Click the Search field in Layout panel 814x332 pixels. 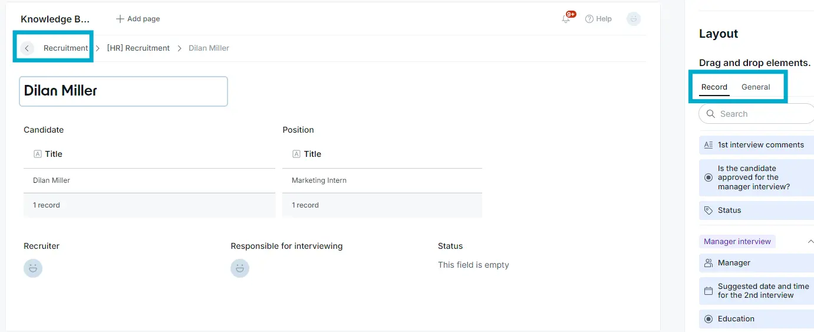[757, 114]
